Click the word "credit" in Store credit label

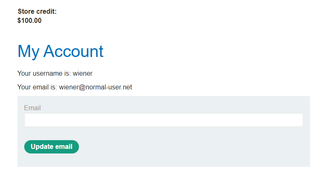click(x=46, y=12)
